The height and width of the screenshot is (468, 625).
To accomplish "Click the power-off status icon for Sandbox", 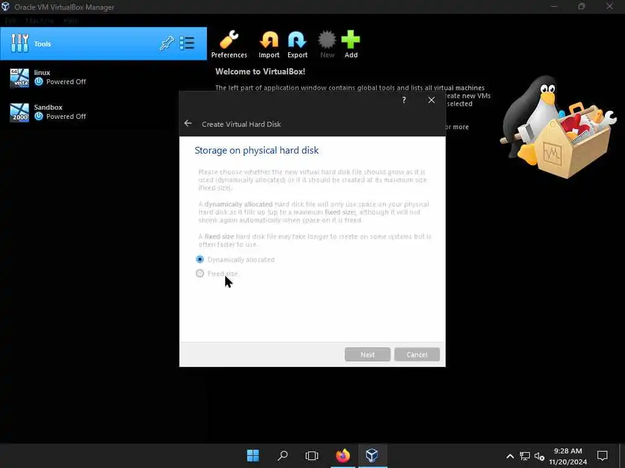I will click(x=38, y=116).
